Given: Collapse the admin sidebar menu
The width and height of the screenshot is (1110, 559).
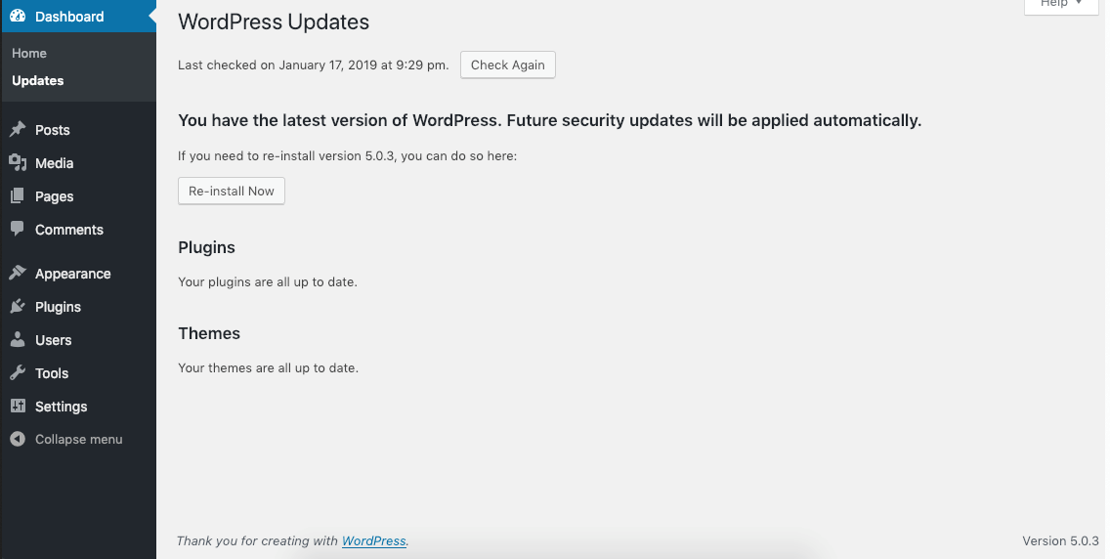Looking at the screenshot, I should coord(66,440).
